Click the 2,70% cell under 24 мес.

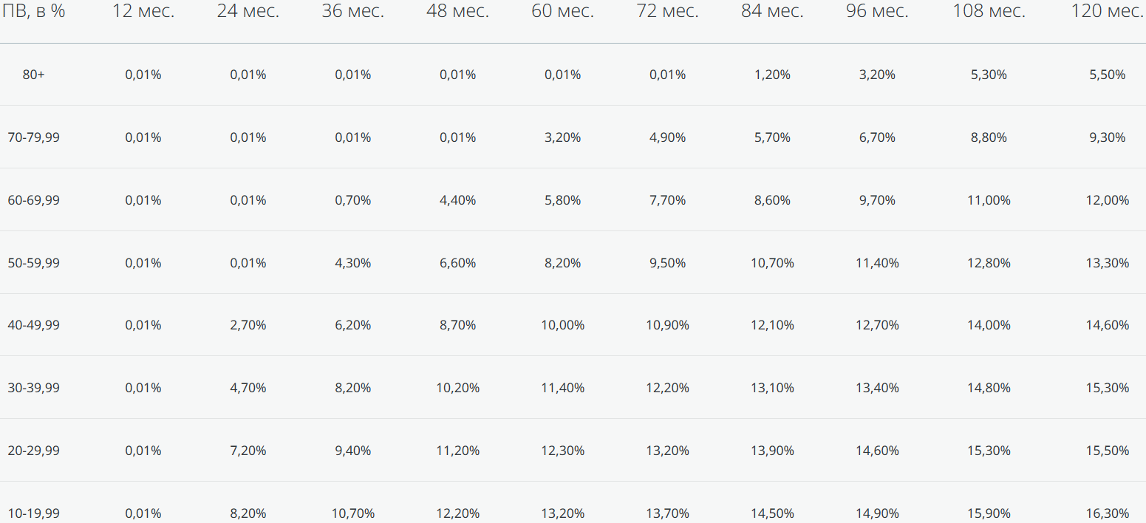[x=248, y=325]
